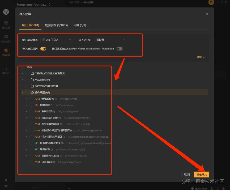Check the 资产树形结构(B)管理 folder checkbox

27,86
